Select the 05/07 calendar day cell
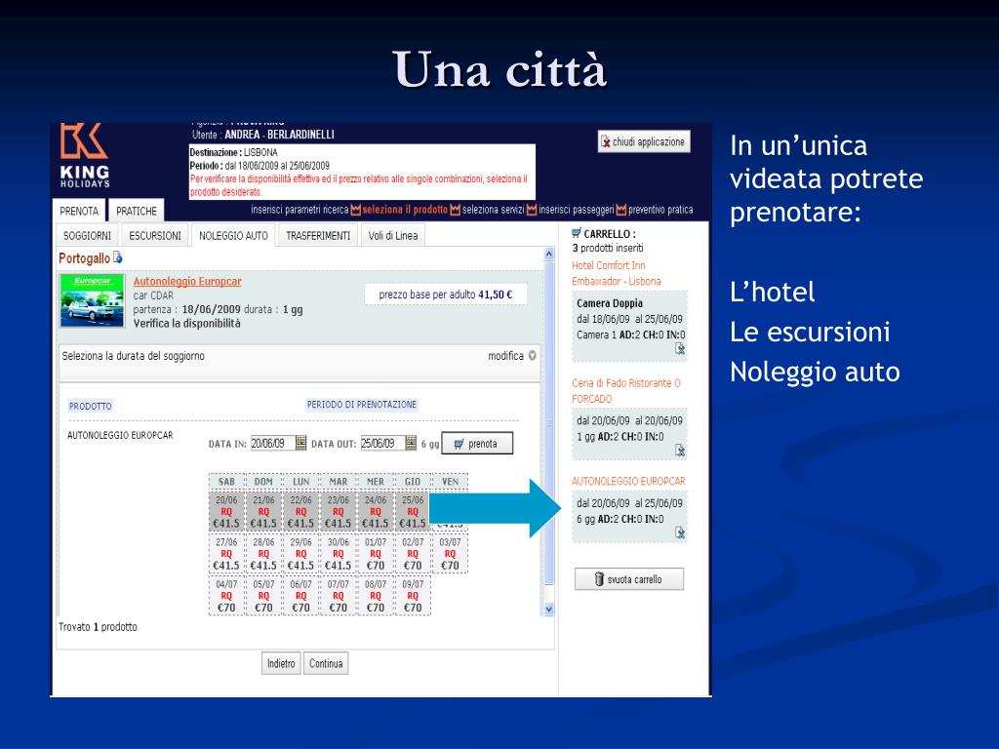The width and height of the screenshot is (999, 749). [263, 596]
